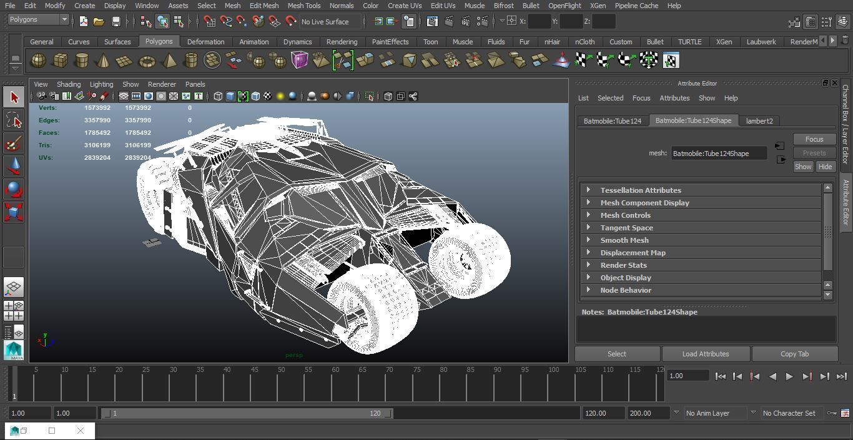This screenshot has height=440, width=853.
Task: Enable snap to grids magnet icon
Action: pyautogui.click(x=209, y=21)
